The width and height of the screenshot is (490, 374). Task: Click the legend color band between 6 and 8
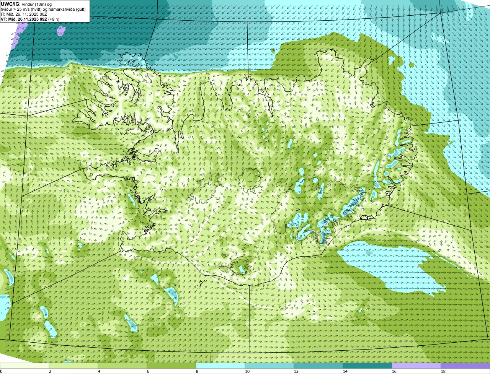pos(171,366)
